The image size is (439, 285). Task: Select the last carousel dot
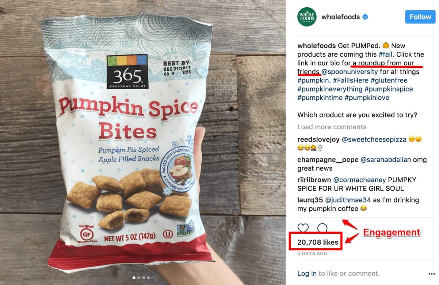[x=148, y=278]
